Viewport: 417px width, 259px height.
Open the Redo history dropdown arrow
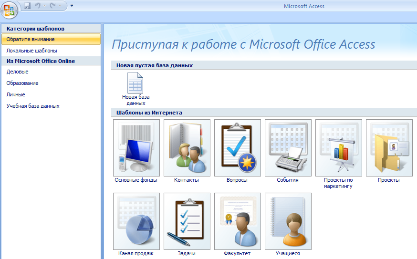click(60, 5)
